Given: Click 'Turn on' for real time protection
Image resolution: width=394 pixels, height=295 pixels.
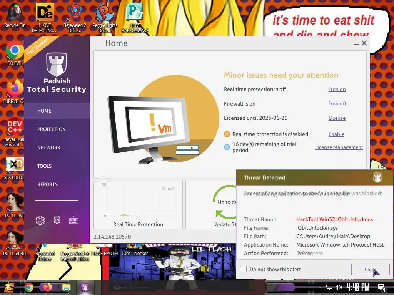Looking at the screenshot, I should pyautogui.click(x=337, y=89).
